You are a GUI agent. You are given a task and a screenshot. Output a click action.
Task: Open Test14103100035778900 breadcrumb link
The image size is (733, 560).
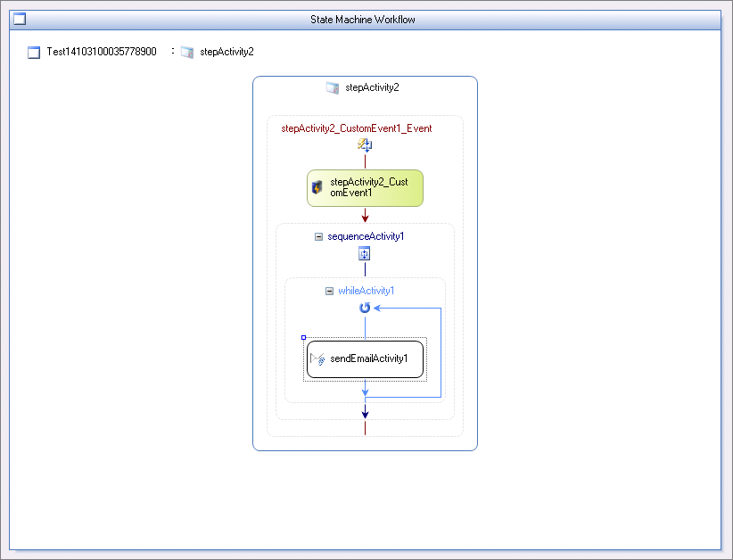[102, 52]
